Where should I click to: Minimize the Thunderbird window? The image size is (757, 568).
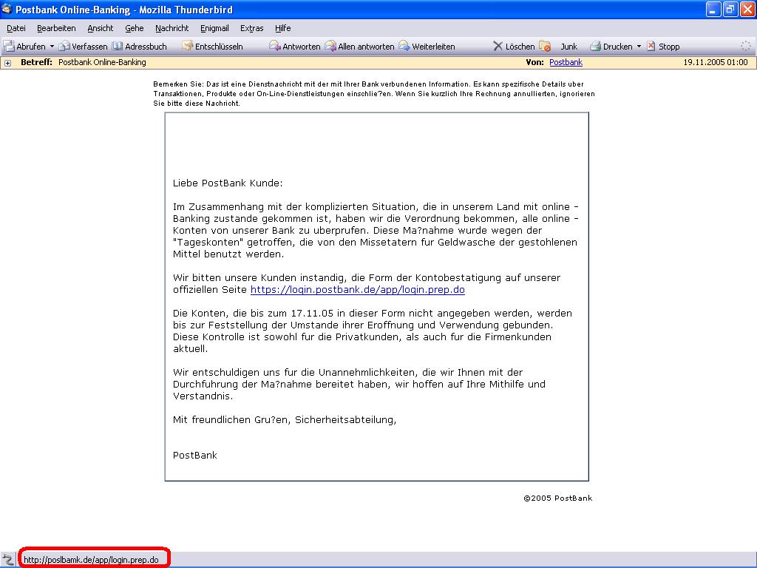[x=713, y=9]
